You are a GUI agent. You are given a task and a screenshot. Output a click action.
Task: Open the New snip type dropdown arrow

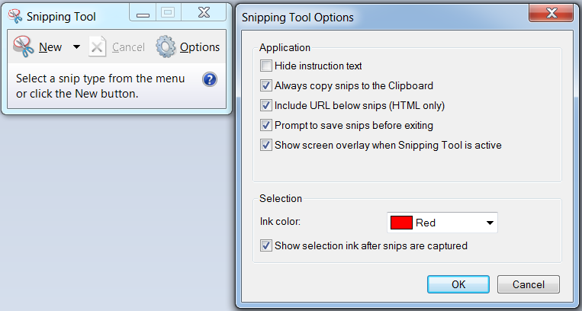point(76,47)
